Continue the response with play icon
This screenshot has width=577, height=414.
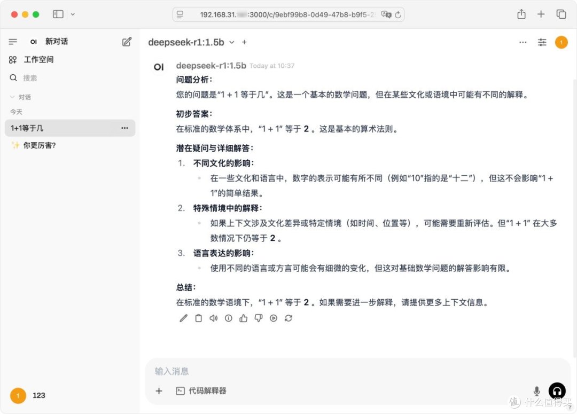point(274,318)
